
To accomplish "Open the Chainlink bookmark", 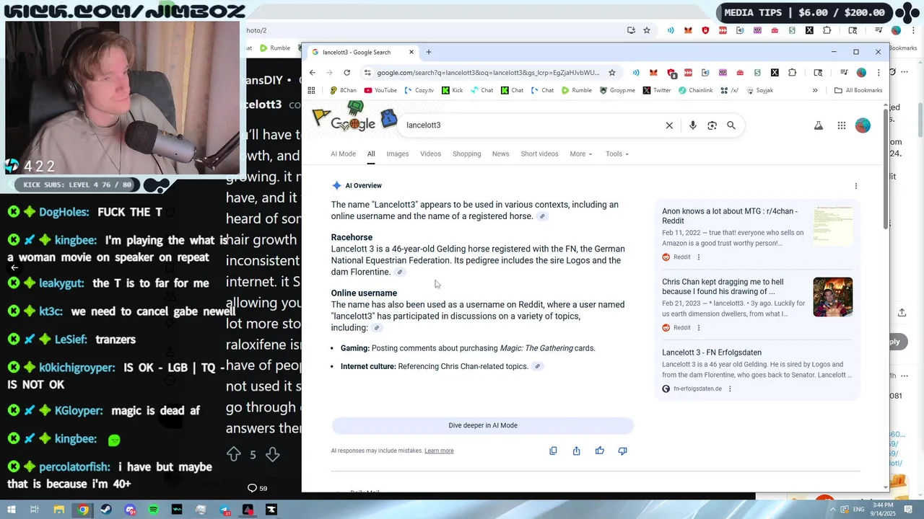I will point(695,90).
